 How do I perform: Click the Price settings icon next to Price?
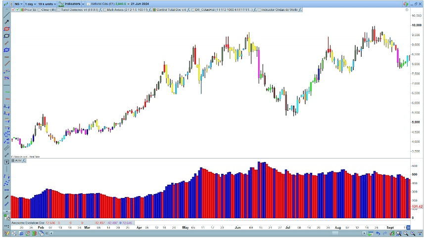[x=35, y=10]
